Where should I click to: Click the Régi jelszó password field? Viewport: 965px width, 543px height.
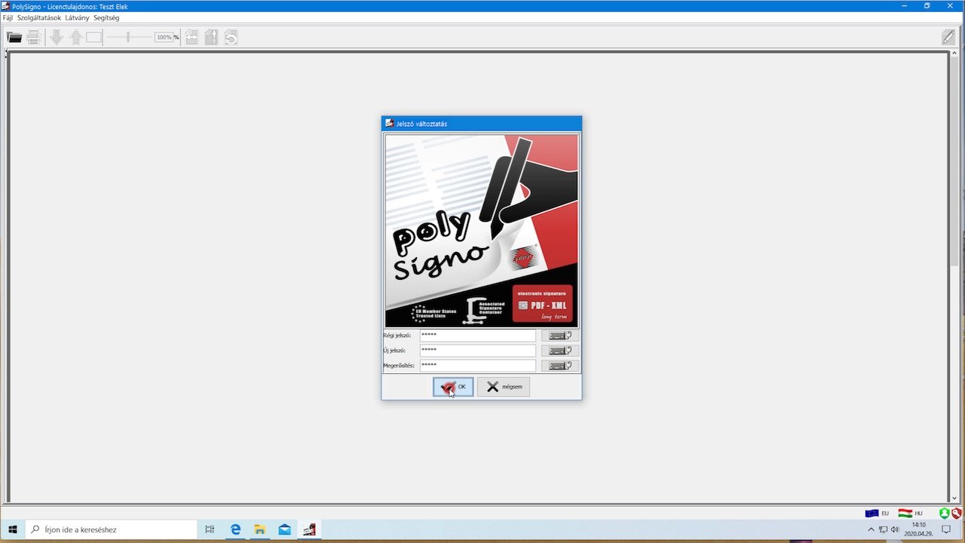click(477, 336)
